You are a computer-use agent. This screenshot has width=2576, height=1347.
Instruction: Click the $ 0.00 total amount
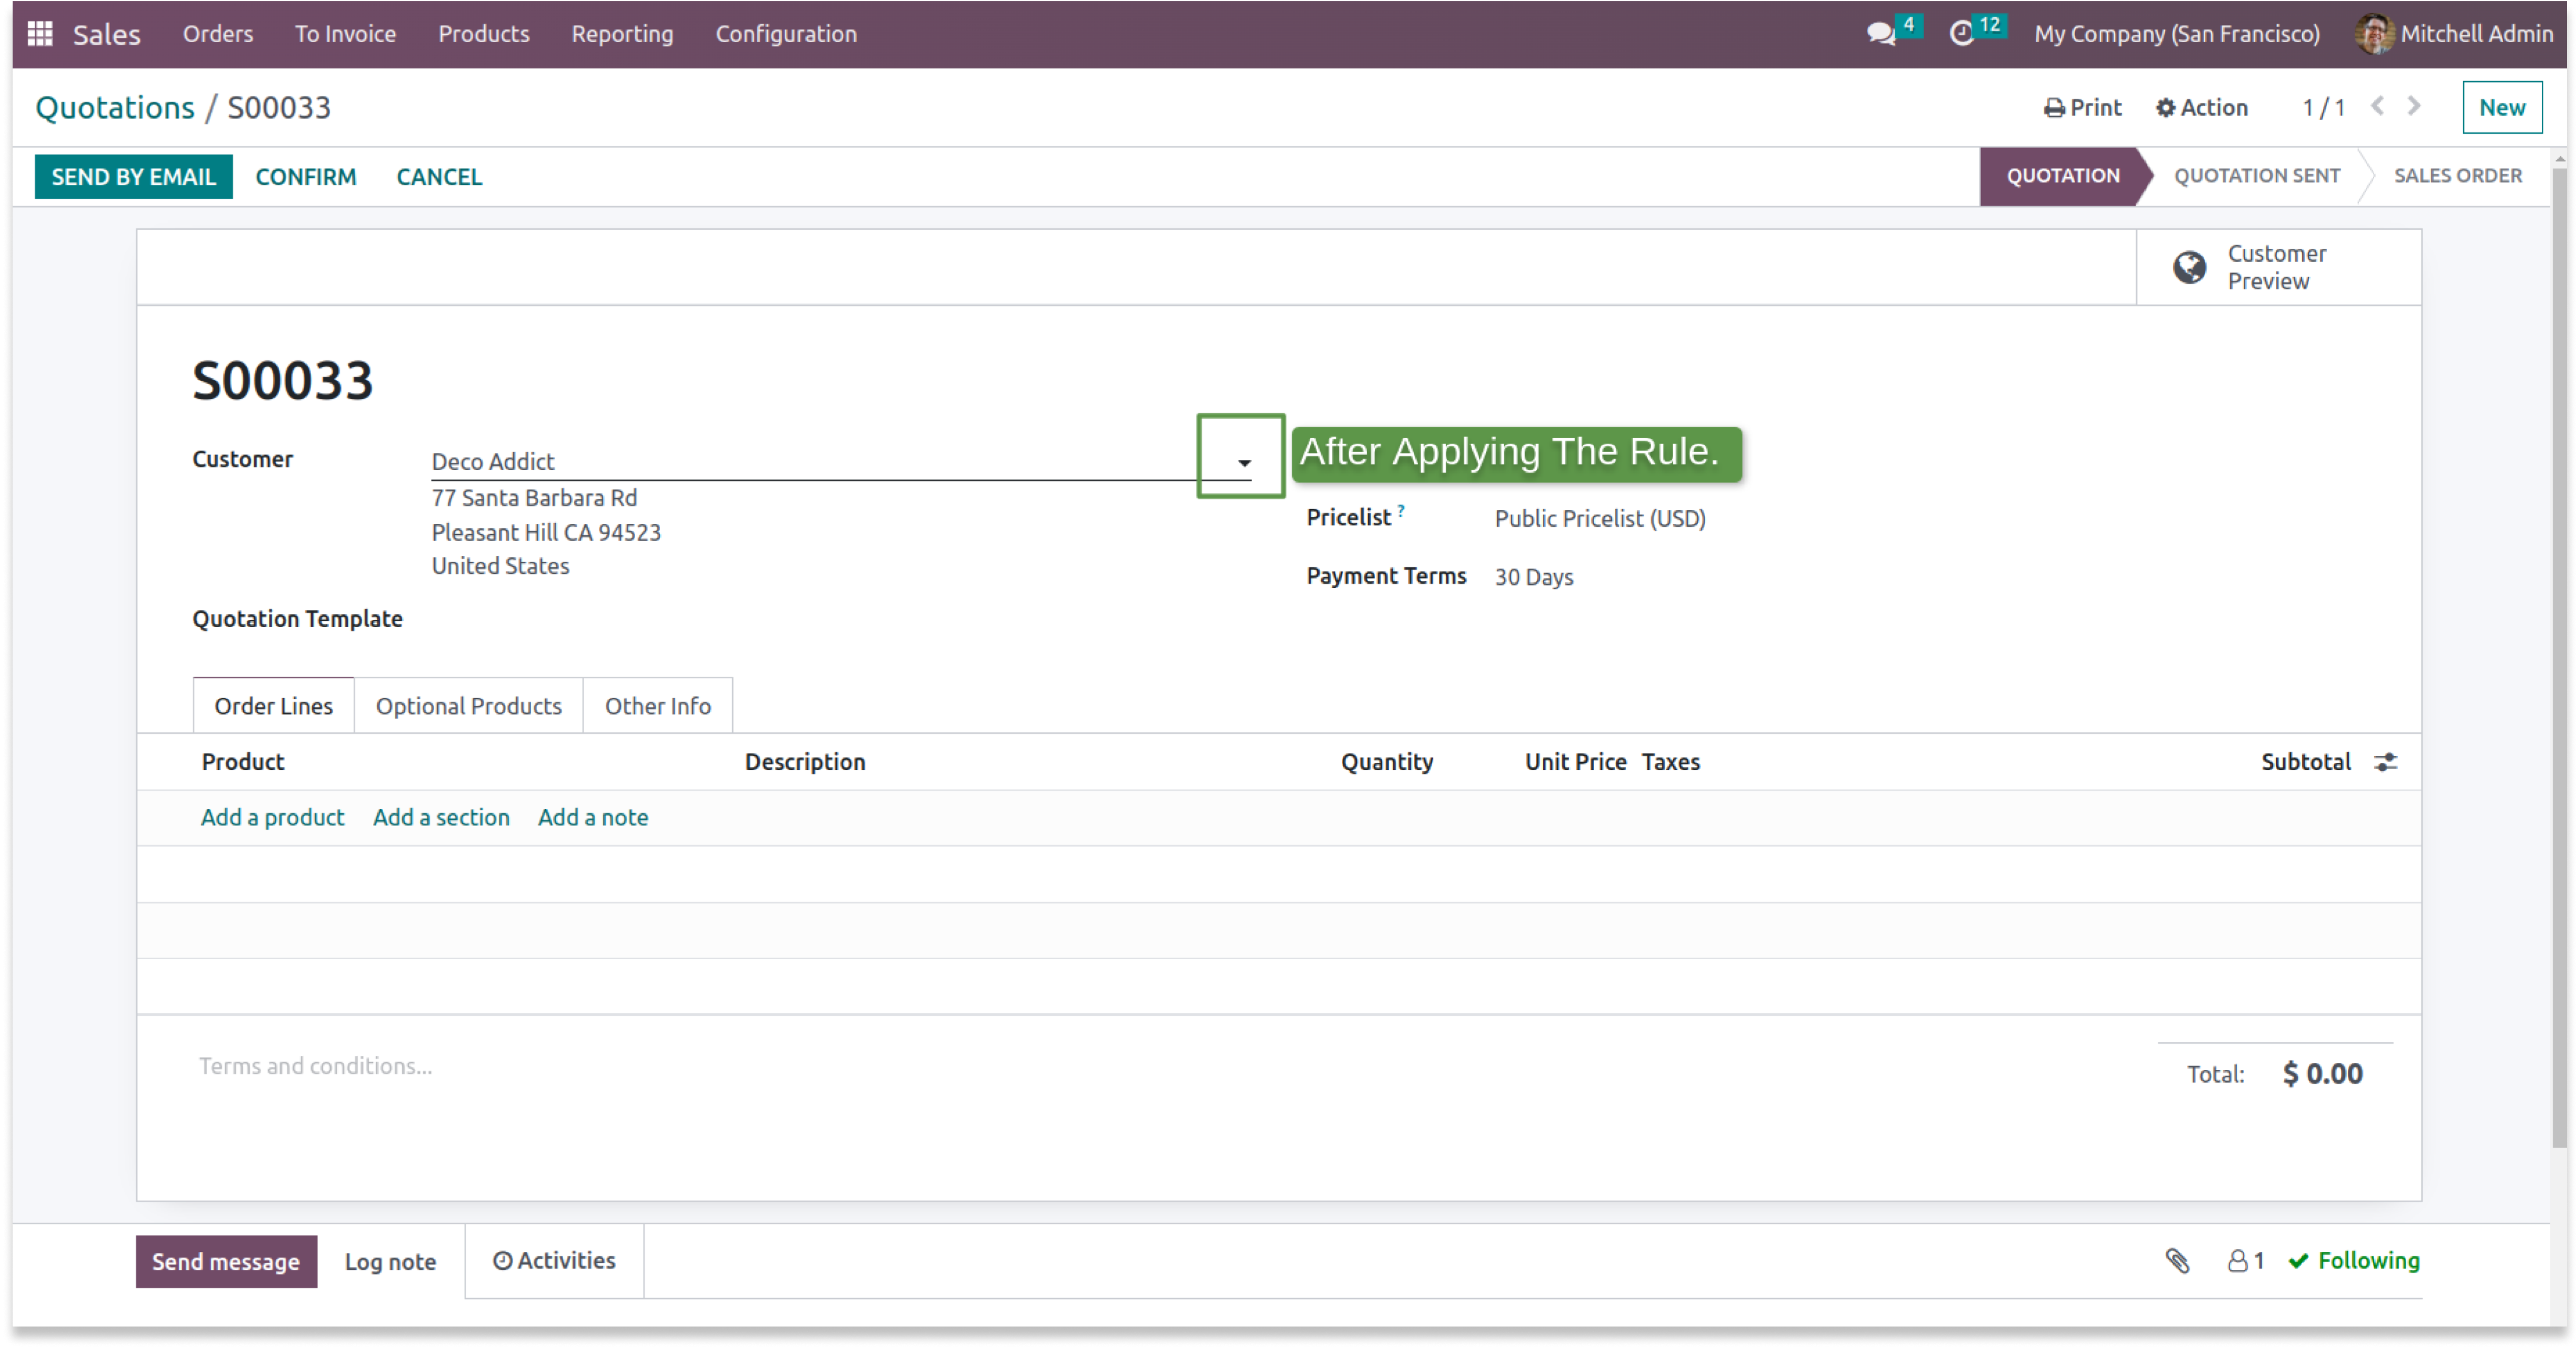(x=2322, y=1074)
